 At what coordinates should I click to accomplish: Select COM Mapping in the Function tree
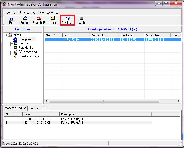tap(28, 52)
